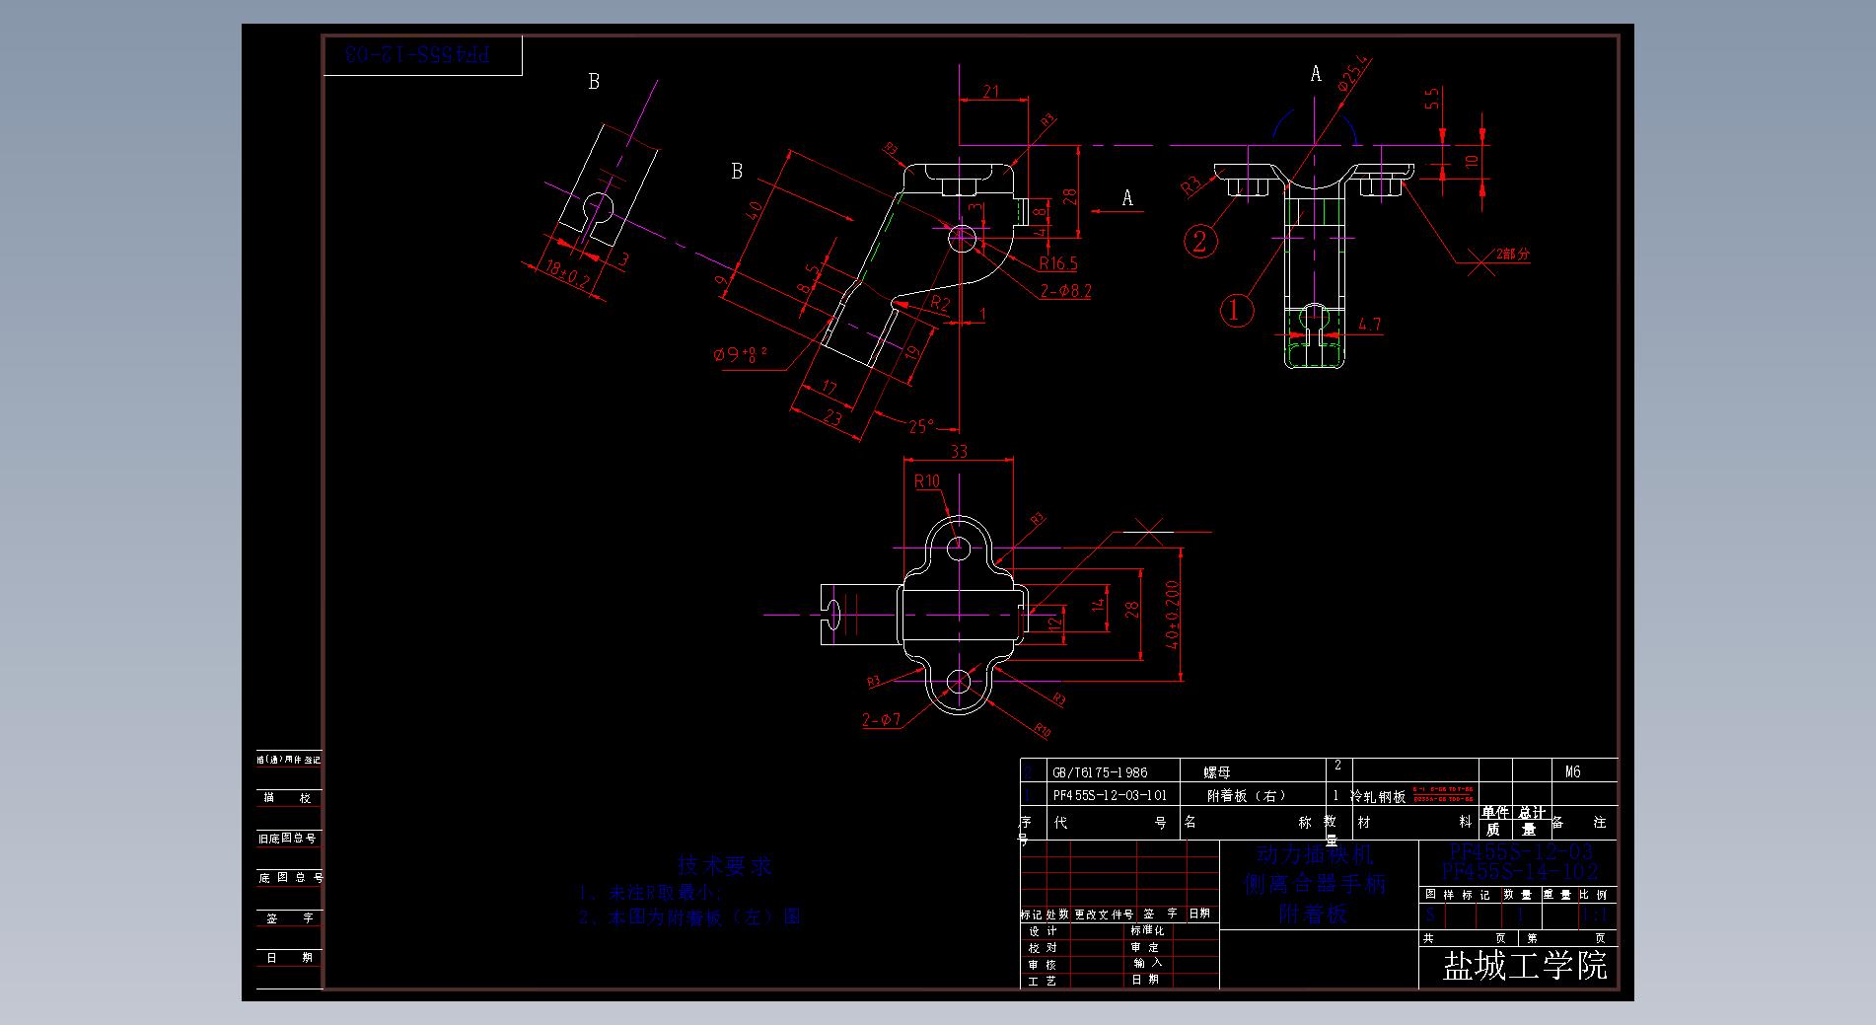Click the Φ25.4 diameter dimension
The width and height of the screenshot is (1876, 1025).
click(1354, 74)
